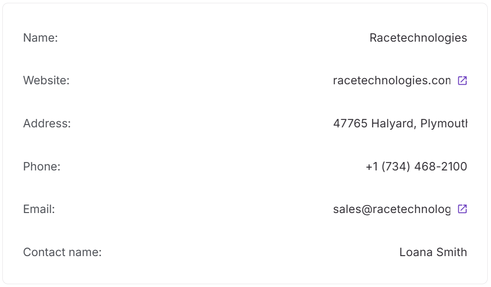Click the phone number +1 (734) 468-2100
Screen dimensions: 491x287
tap(416, 166)
